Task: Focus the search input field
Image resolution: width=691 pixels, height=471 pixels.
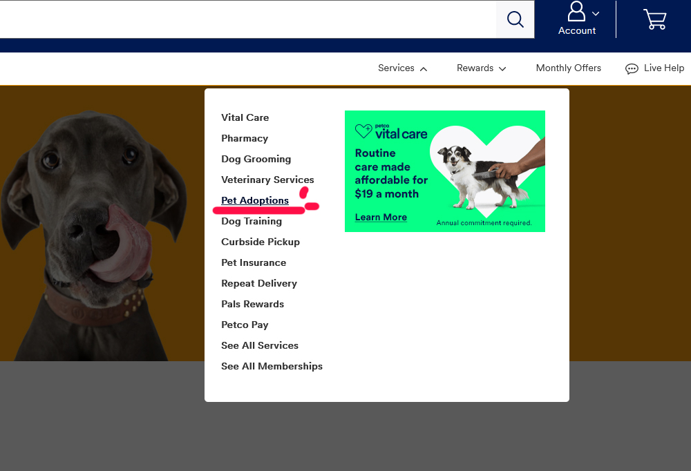Action: click(x=248, y=19)
